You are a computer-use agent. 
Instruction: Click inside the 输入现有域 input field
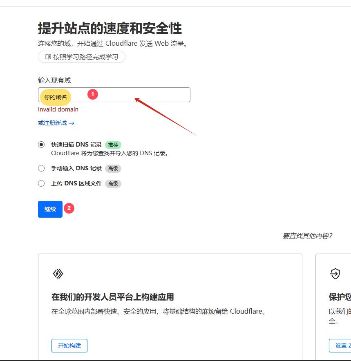[x=123, y=95]
